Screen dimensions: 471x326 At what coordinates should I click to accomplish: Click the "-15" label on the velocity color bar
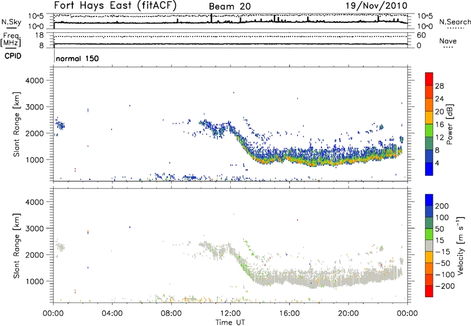[x=443, y=252]
